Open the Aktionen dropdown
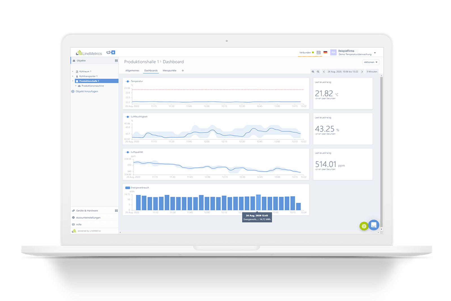This screenshot has height=301, width=451. click(371, 62)
